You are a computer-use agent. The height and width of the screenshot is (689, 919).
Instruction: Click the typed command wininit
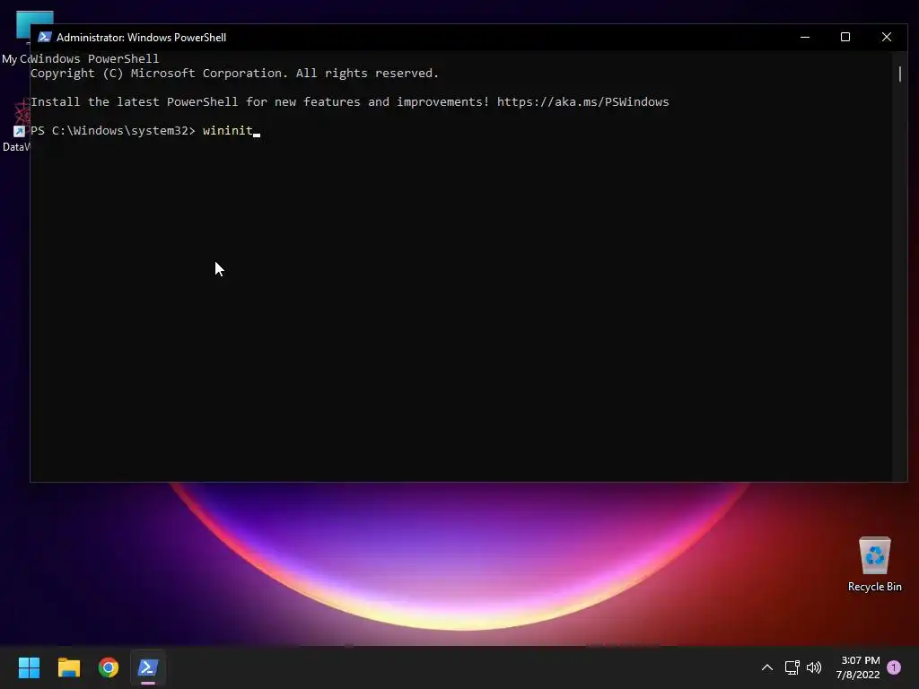click(x=227, y=131)
